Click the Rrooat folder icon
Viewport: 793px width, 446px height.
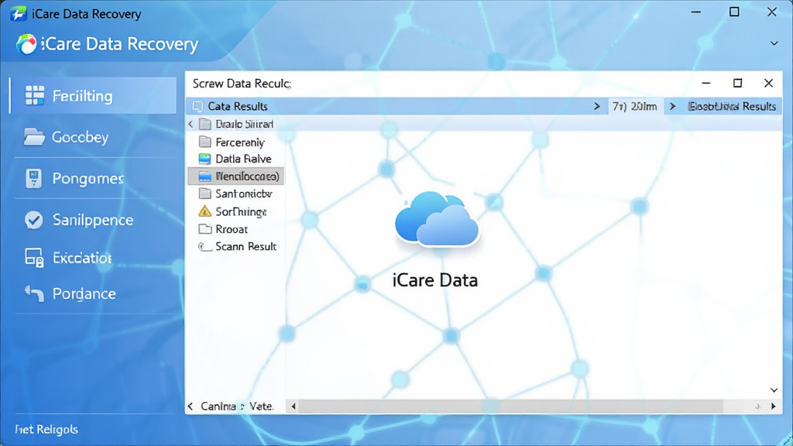[204, 229]
